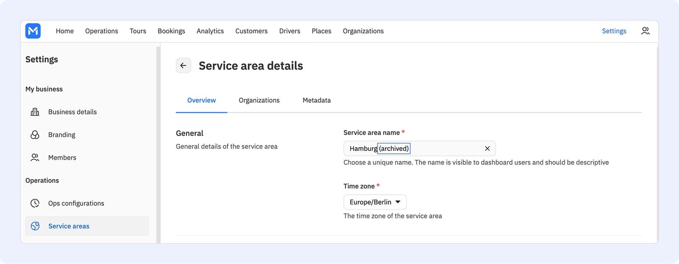This screenshot has height=264, width=679.
Task: Click 'The time zone of the service area' text
Action: (x=393, y=216)
